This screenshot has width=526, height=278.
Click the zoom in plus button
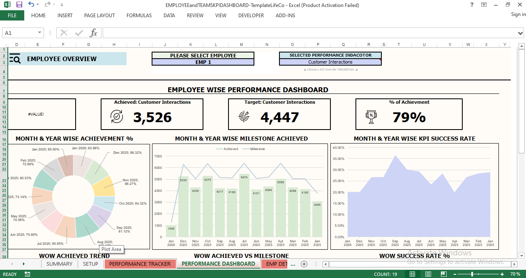pos(502,274)
